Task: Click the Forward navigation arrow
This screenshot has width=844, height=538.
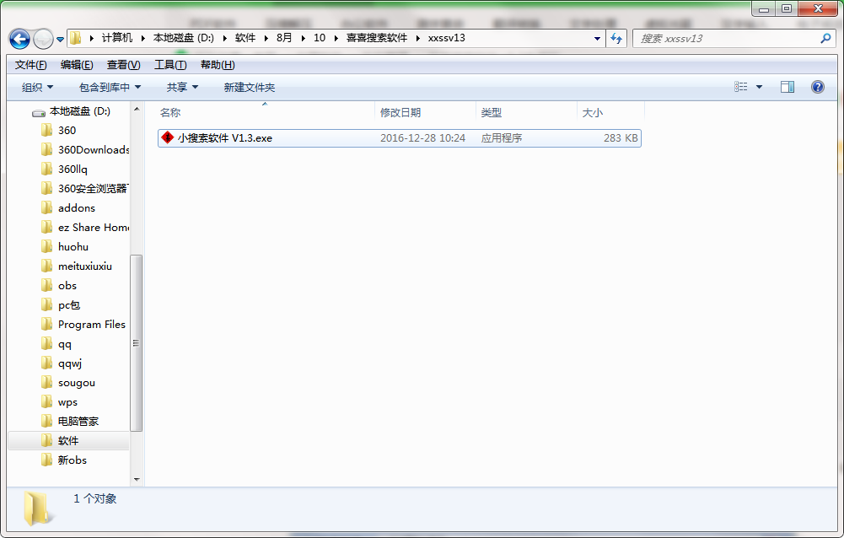Action: coord(43,39)
